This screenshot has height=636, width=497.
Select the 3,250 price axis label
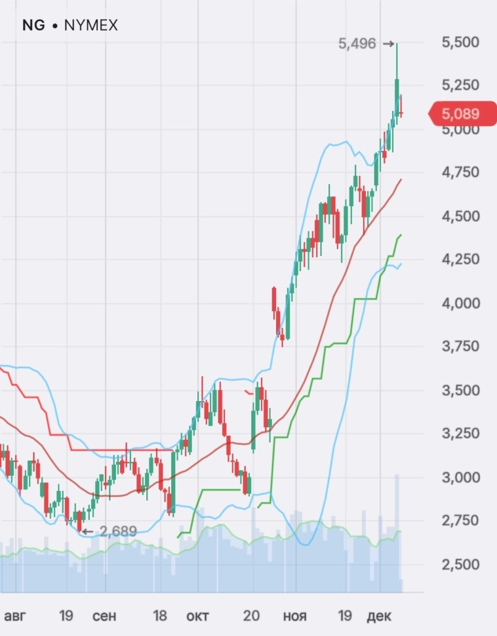tap(460, 433)
